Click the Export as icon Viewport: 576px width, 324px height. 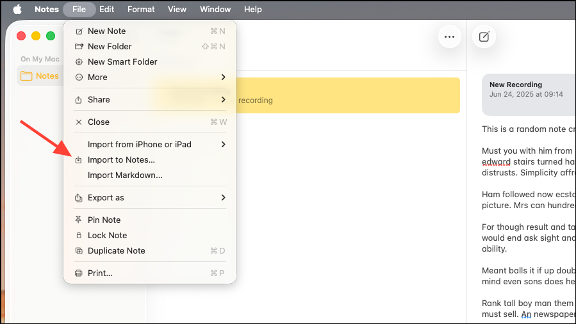(x=78, y=198)
